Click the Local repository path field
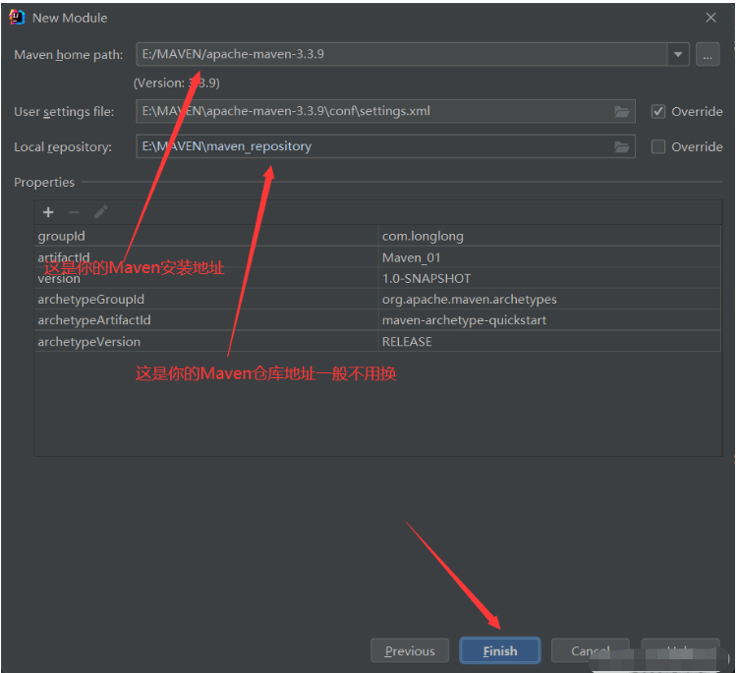Viewport: 739px width, 673px height. [x=385, y=147]
